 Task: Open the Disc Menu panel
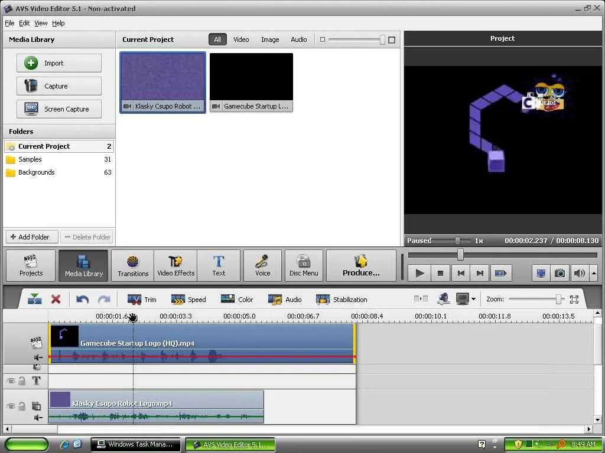tap(304, 266)
